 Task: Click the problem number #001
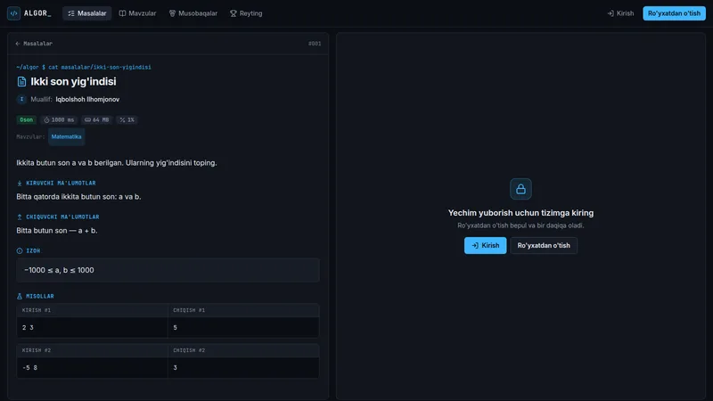[315, 44]
